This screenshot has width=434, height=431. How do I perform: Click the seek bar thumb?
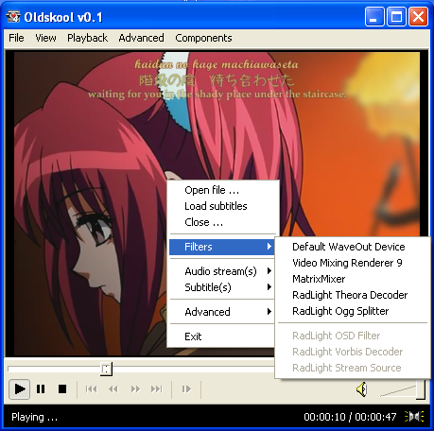(x=106, y=369)
